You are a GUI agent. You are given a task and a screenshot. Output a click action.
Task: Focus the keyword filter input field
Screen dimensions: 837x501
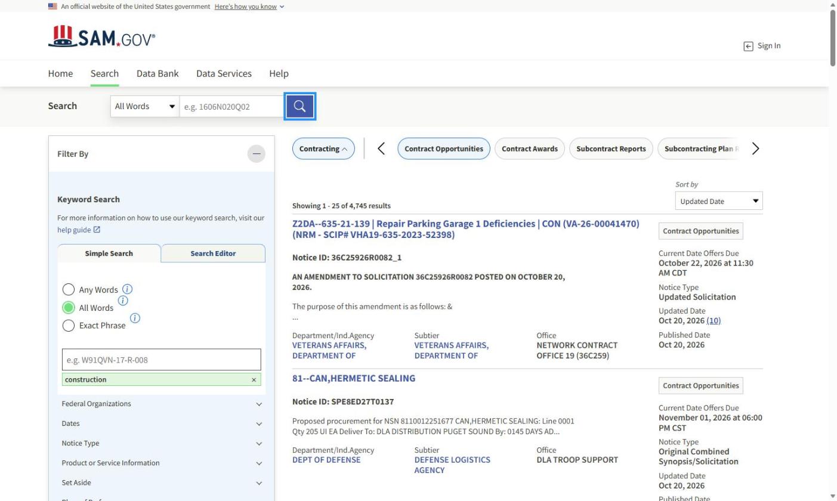coord(161,360)
